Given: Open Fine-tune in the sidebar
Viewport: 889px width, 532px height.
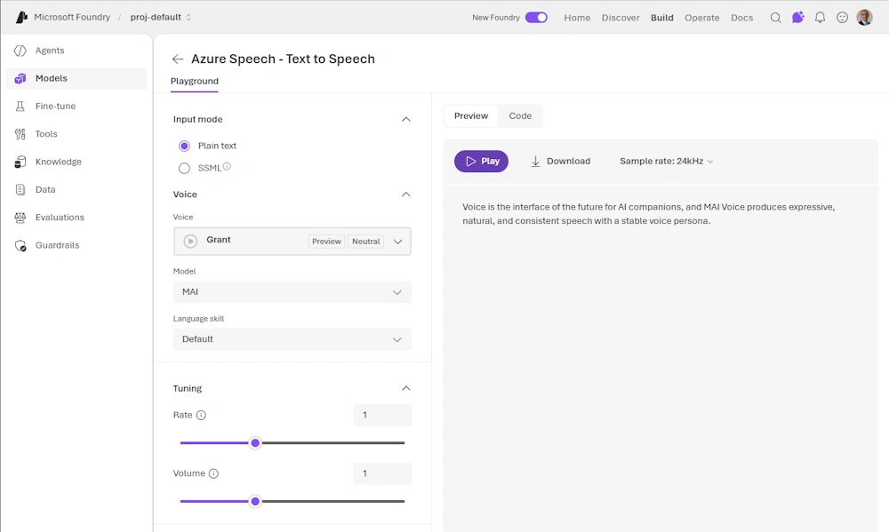Looking at the screenshot, I should (55, 107).
